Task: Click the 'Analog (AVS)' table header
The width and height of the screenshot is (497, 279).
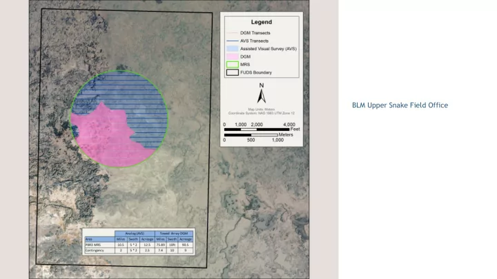Action: click(135, 234)
